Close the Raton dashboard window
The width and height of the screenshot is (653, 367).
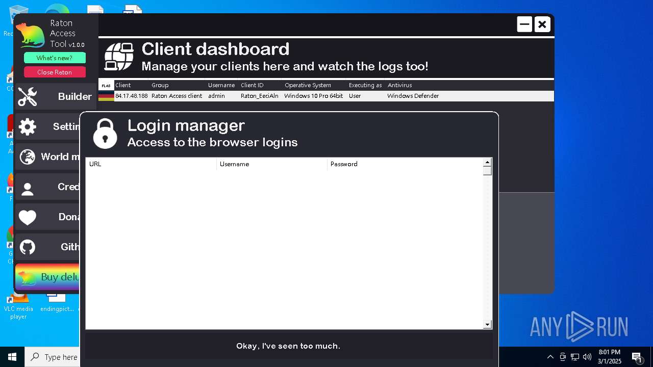pos(542,24)
